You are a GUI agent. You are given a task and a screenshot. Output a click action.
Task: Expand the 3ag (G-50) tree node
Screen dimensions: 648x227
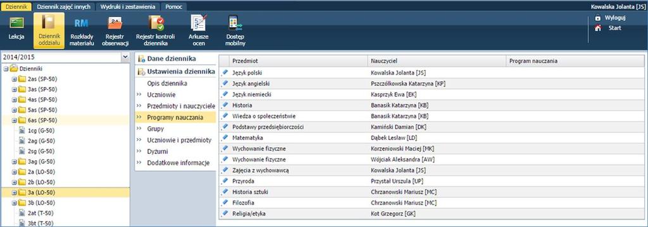tap(14, 161)
